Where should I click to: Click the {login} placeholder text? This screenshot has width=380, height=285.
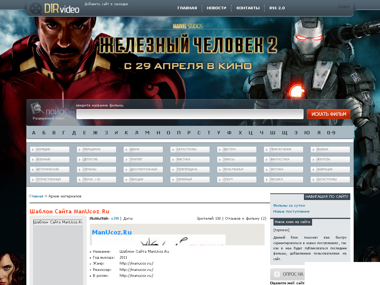(344, 7)
